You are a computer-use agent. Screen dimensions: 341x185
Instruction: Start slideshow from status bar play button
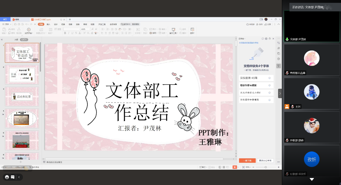click(x=235, y=167)
